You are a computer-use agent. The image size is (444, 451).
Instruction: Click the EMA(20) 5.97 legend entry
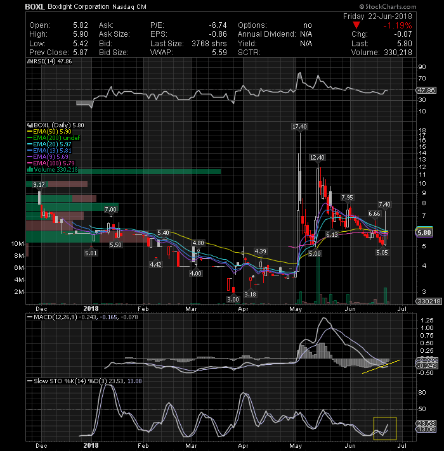(x=49, y=144)
